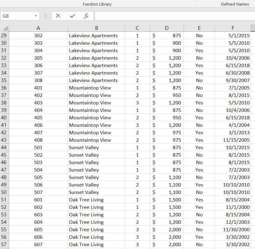Click the Yes cell in row 31

[x=199, y=50]
